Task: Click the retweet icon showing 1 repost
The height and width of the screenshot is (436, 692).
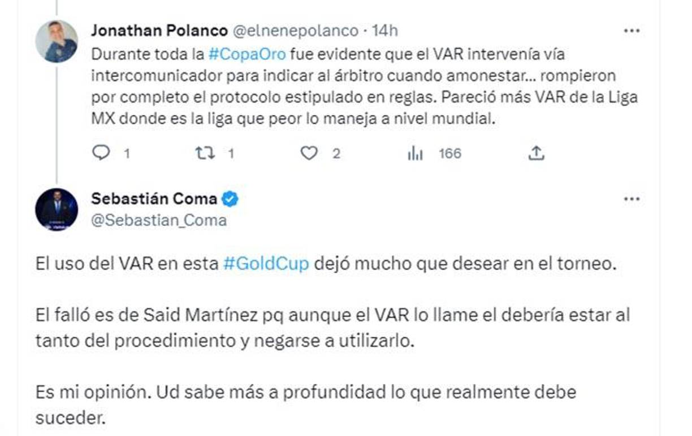Action: click(206, 151)
